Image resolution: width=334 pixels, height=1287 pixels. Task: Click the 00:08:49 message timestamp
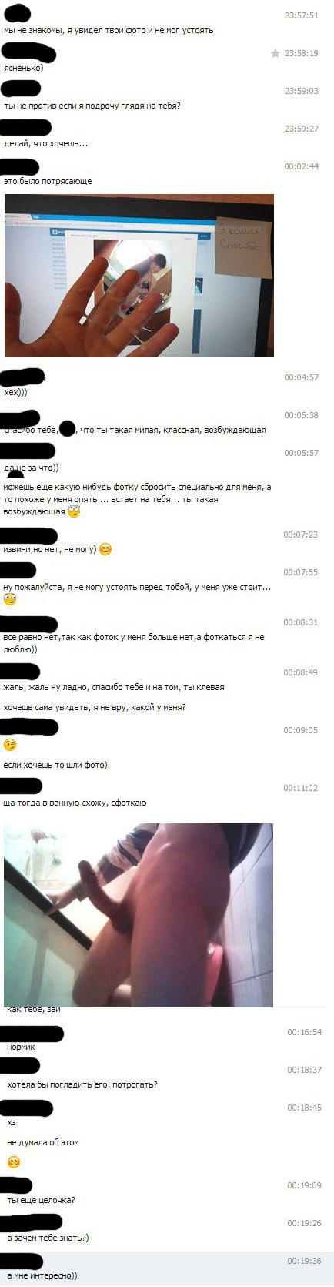click(x=301, y=672)
